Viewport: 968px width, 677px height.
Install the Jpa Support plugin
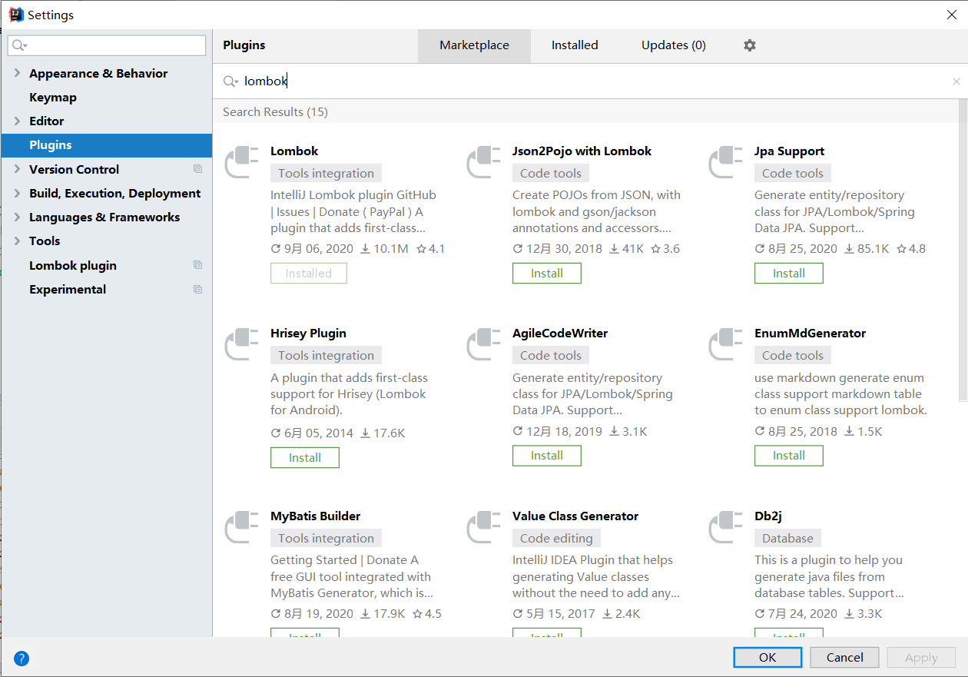pos(789,273)
